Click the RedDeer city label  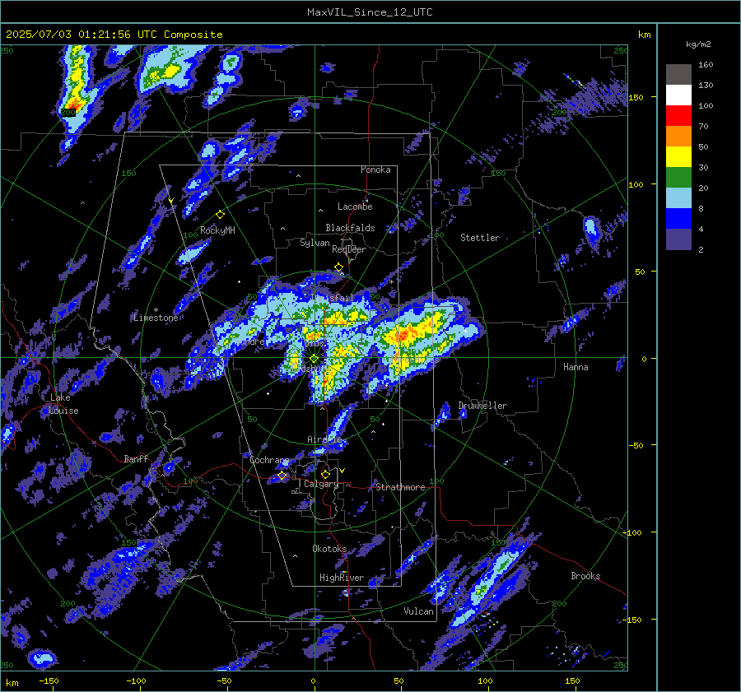coord(349,249)
